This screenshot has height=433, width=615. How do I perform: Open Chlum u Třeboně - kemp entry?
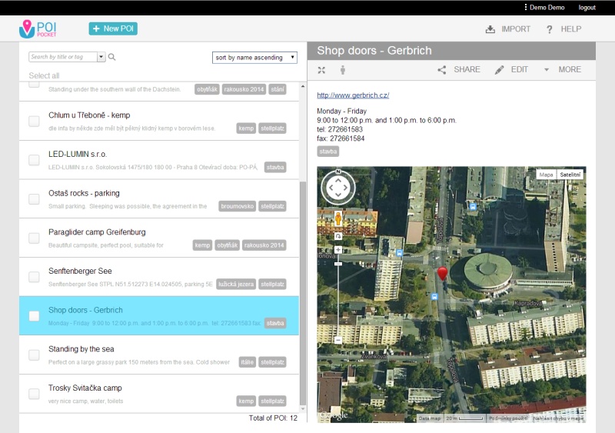pyautogui.click(x=159, y=121)
